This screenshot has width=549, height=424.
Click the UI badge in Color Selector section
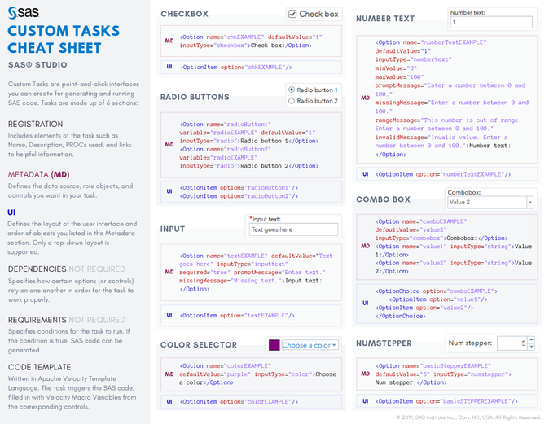169,401
